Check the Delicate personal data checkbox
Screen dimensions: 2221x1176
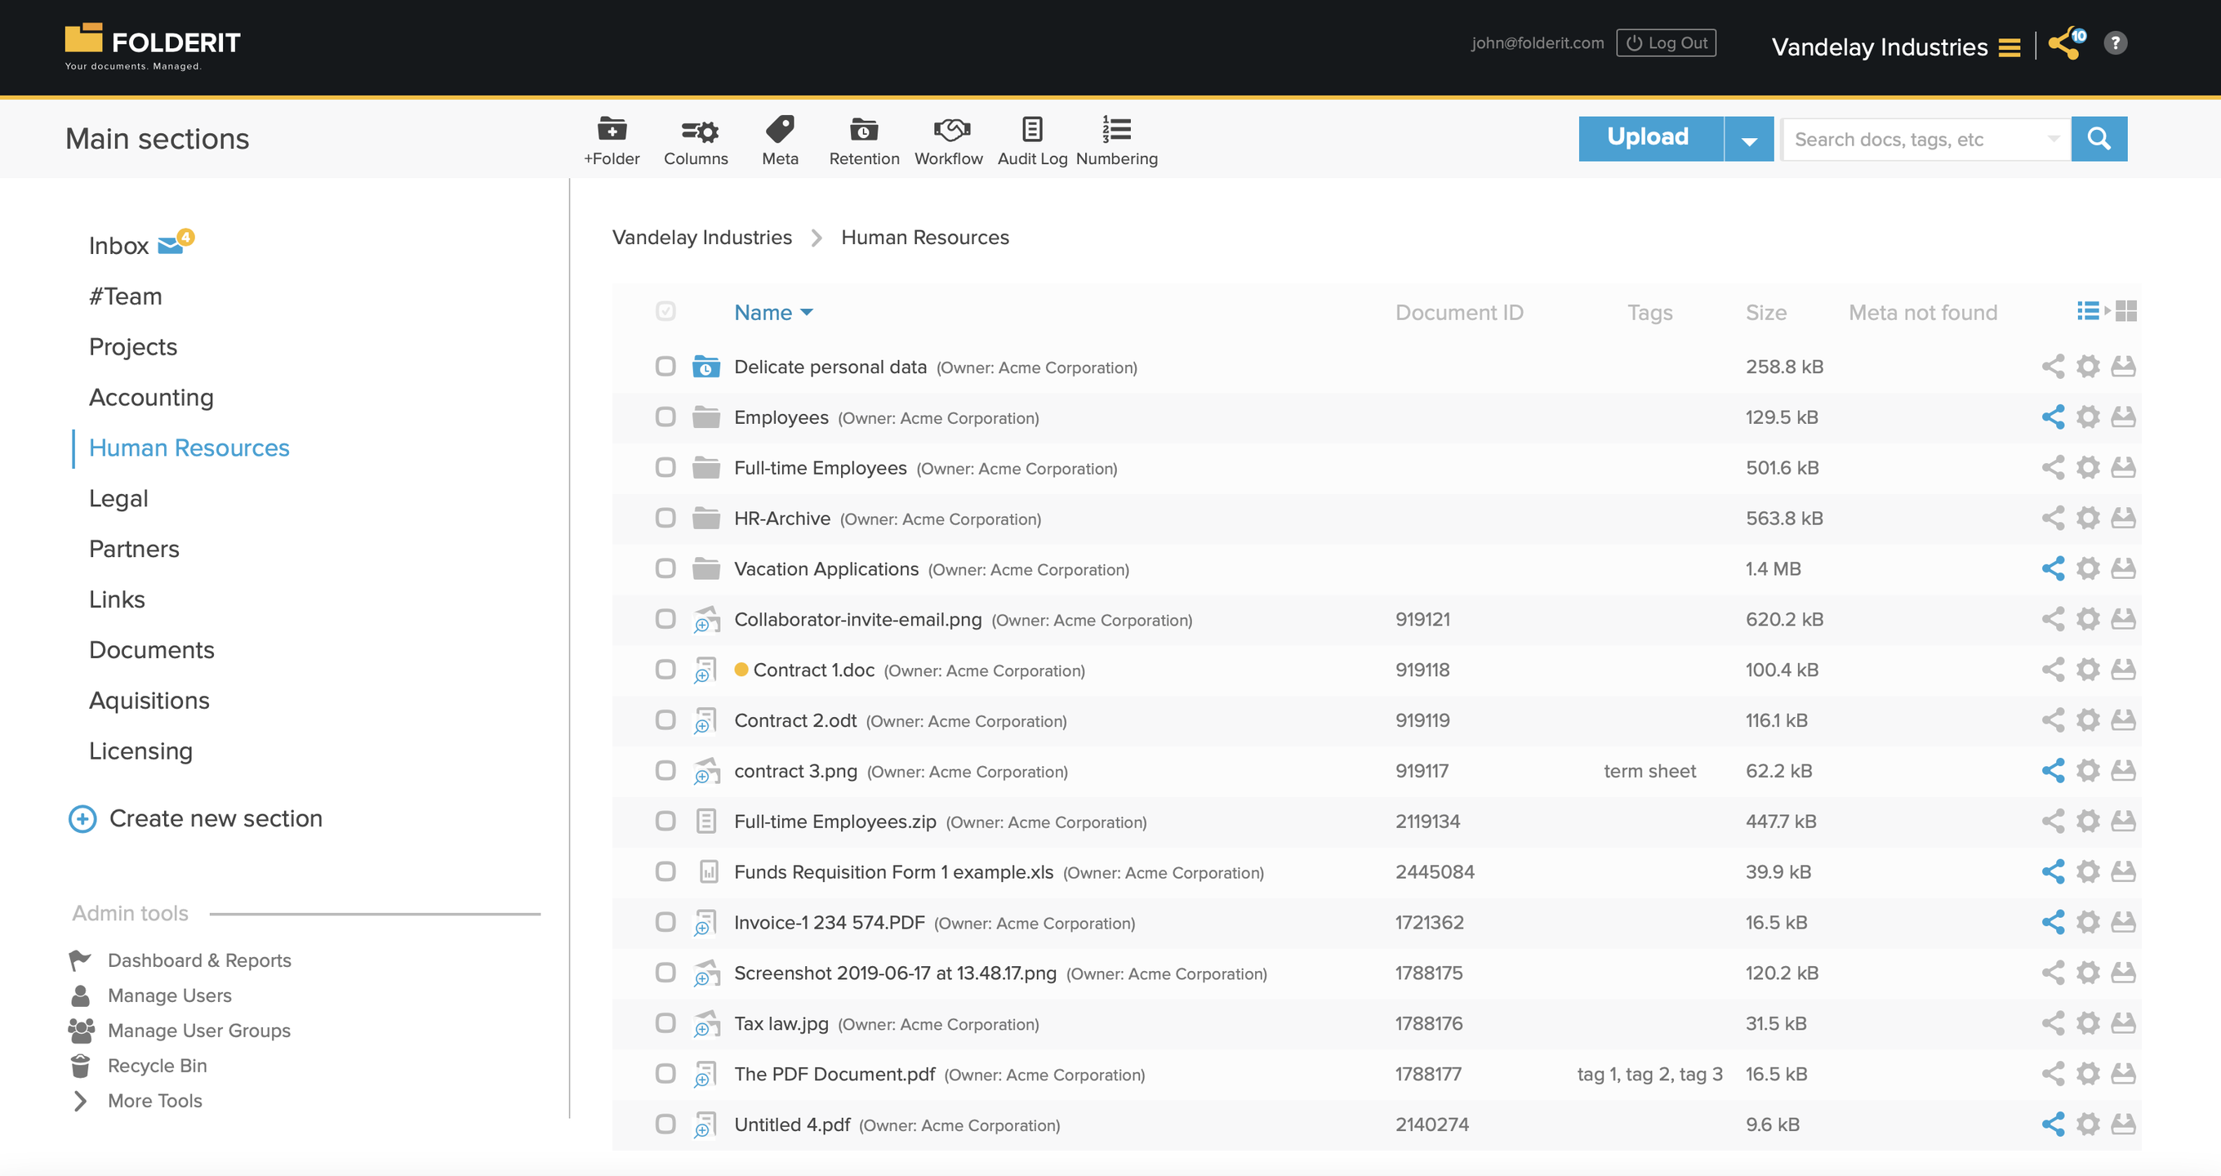pyautogui.click(x=665, y=367)
